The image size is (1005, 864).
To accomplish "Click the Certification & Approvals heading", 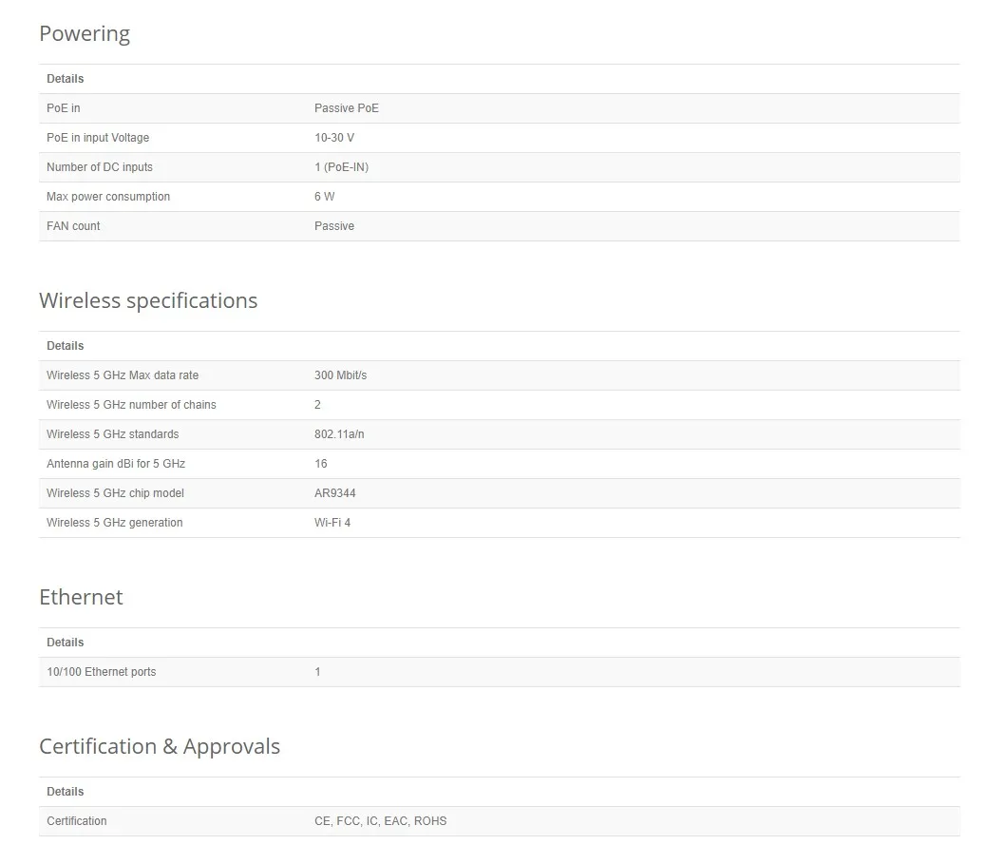I will tap(160, 747).
